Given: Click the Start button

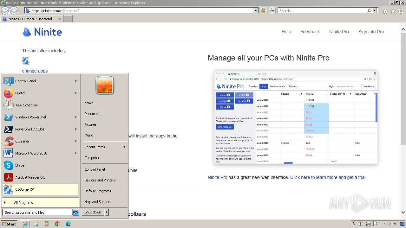Looking at the screenshot, I should (x=9, y=224).
